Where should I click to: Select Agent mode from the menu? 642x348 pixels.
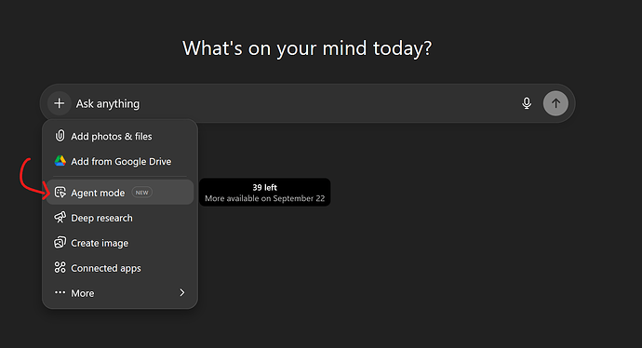click(120, 192)
